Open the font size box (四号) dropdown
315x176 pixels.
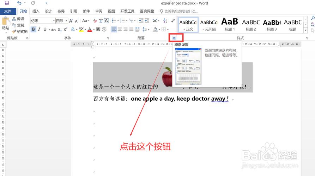[67, 21]
